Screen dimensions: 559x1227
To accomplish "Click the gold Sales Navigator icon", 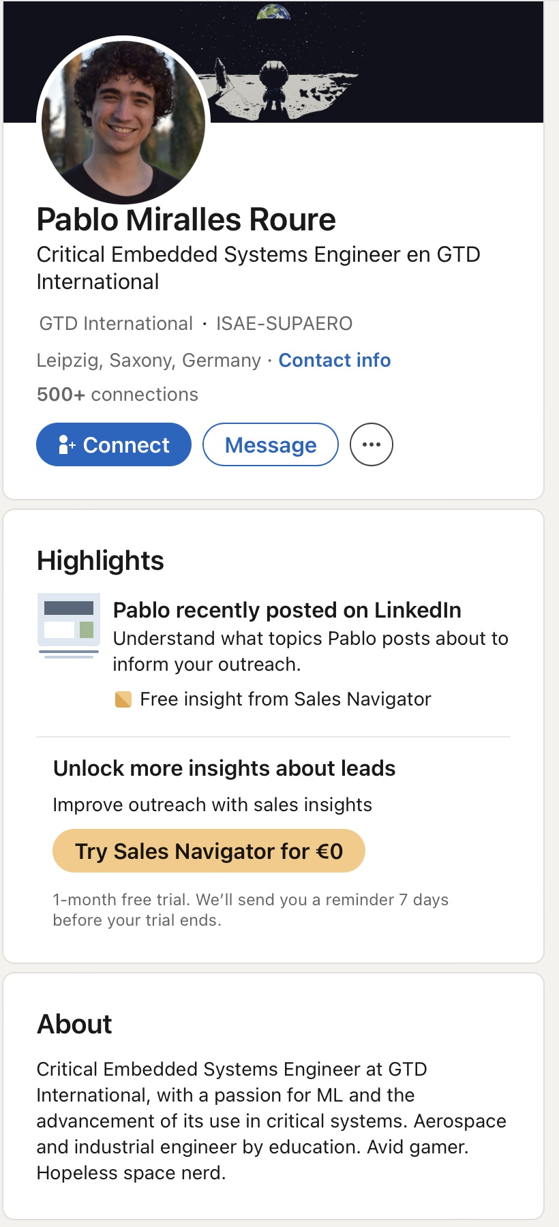I will pyautogui.click(x=123, y=699).
